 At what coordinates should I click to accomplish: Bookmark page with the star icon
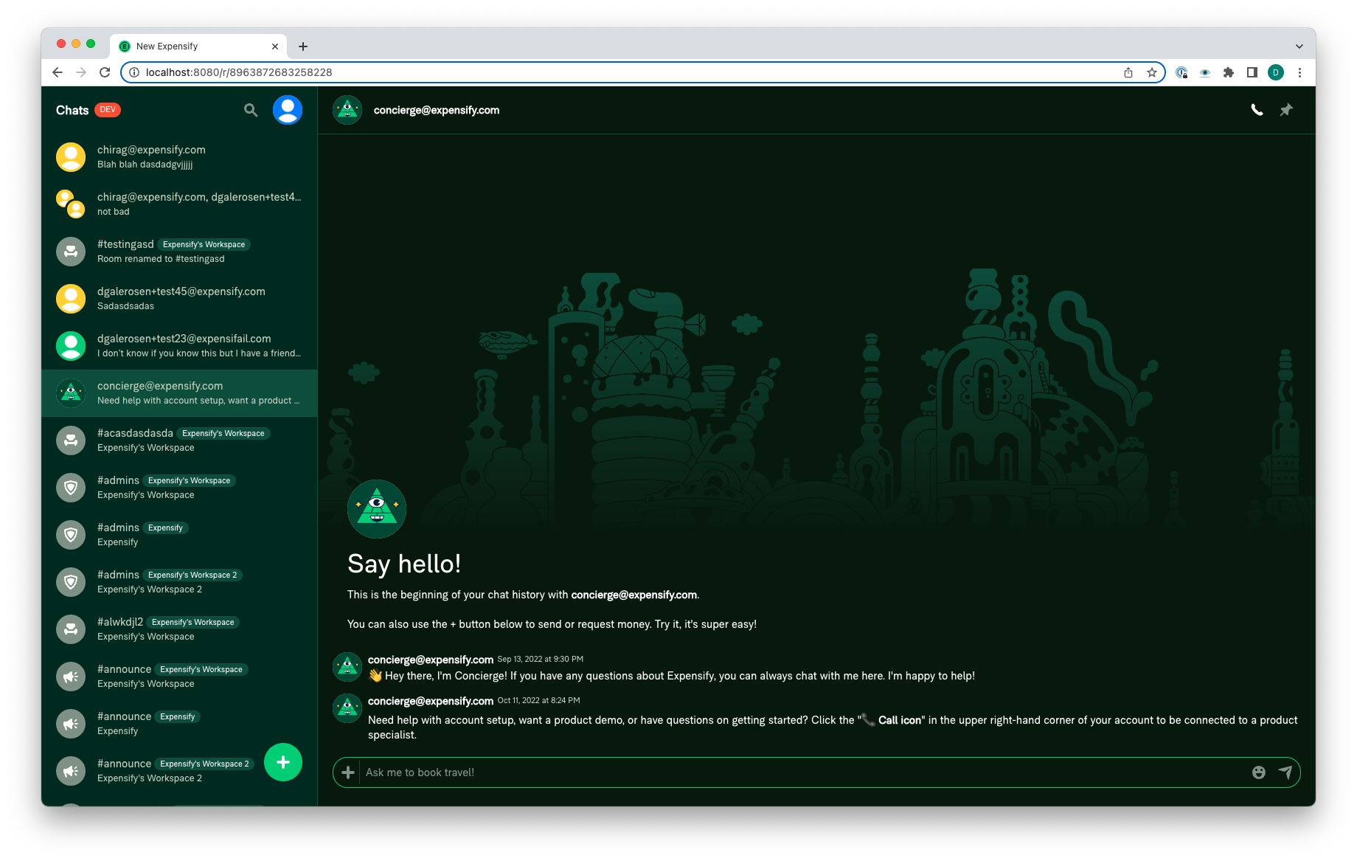point(1152,72)
